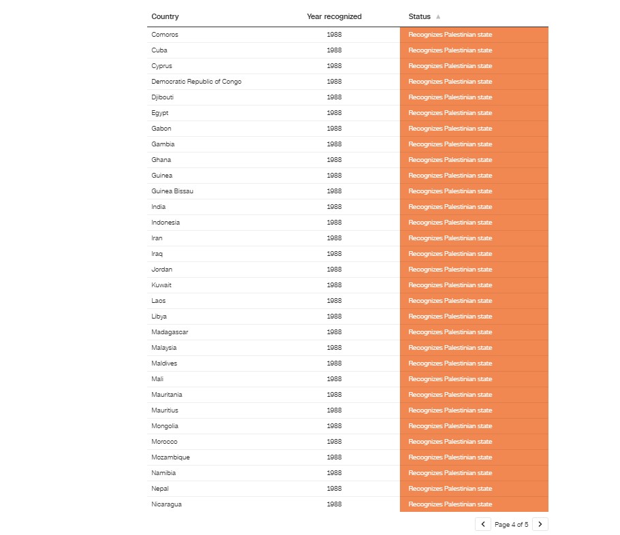This screenshot has width=620, height=535.
Task: Click the Status sort arrow icon
Action: pyautogui.click(x=438, y=16)
